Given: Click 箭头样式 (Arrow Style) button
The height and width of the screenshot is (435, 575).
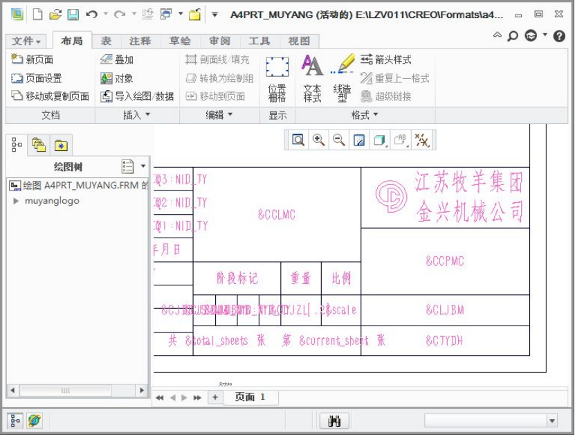Looking at the screenshot, I should pos(385,59).
